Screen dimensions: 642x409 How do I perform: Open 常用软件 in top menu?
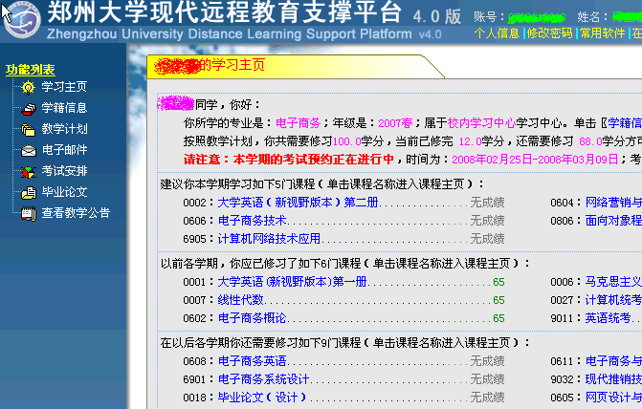[x=602, y=33]
